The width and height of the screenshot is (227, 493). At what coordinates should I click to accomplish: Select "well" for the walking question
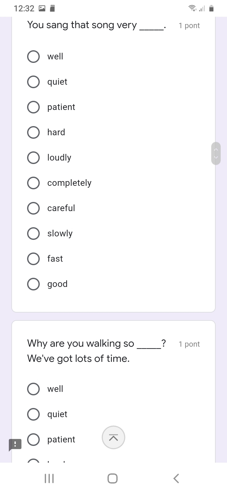coord(33,389)
